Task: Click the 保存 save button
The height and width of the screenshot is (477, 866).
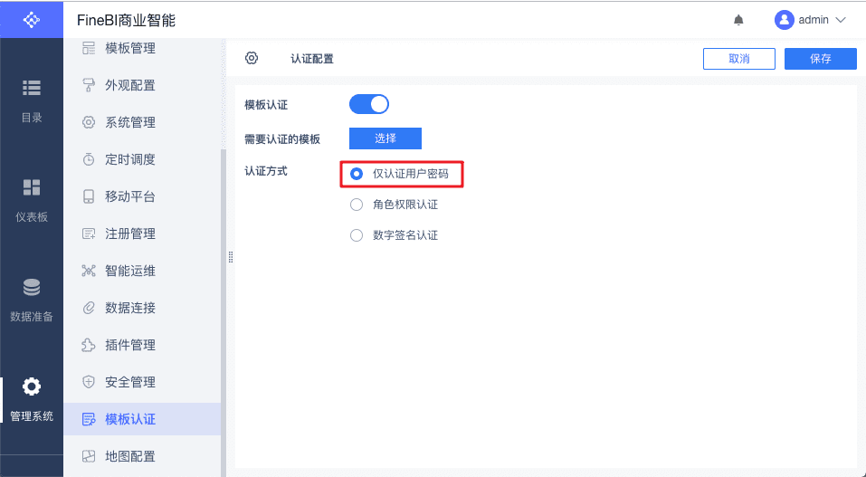Action: (x=820, y=59)
